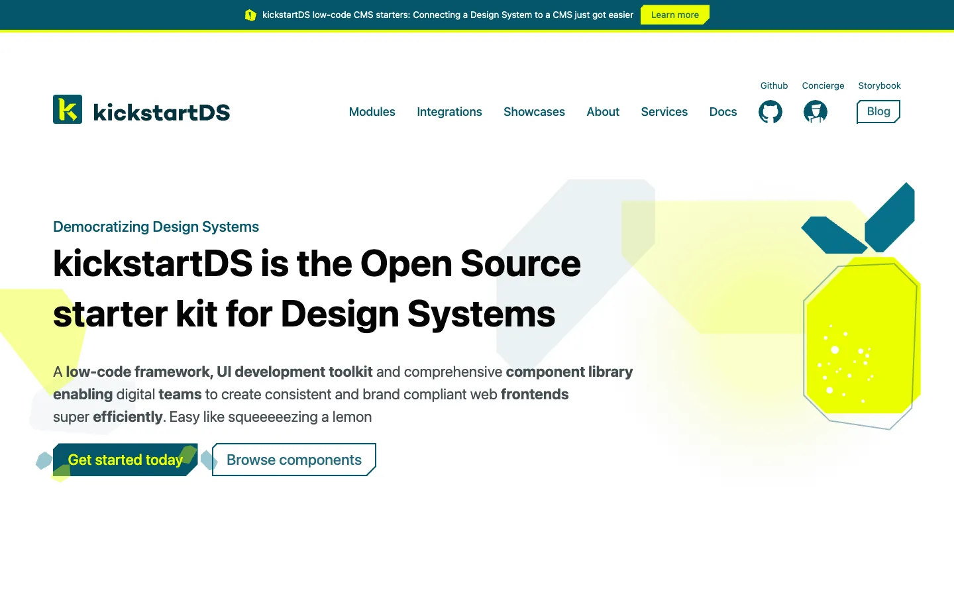
Task: Open the Modules menu item
Action: click(x=372, y=112)
